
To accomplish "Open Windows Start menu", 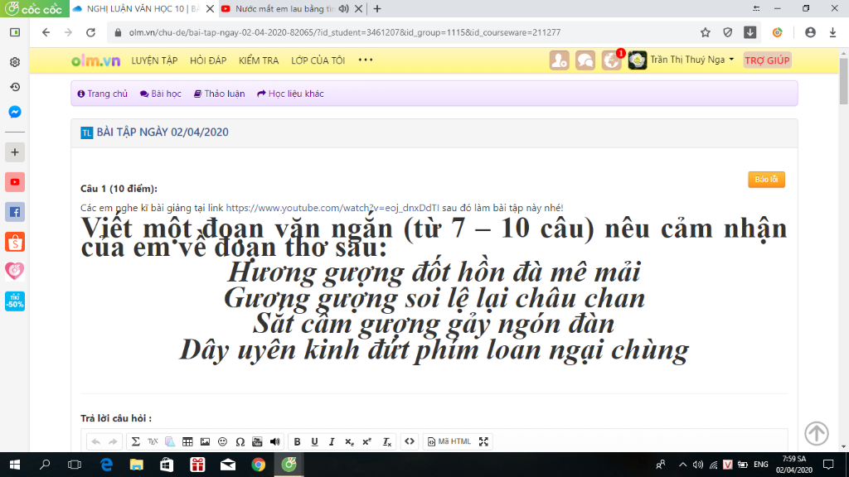I will point(15,465).
